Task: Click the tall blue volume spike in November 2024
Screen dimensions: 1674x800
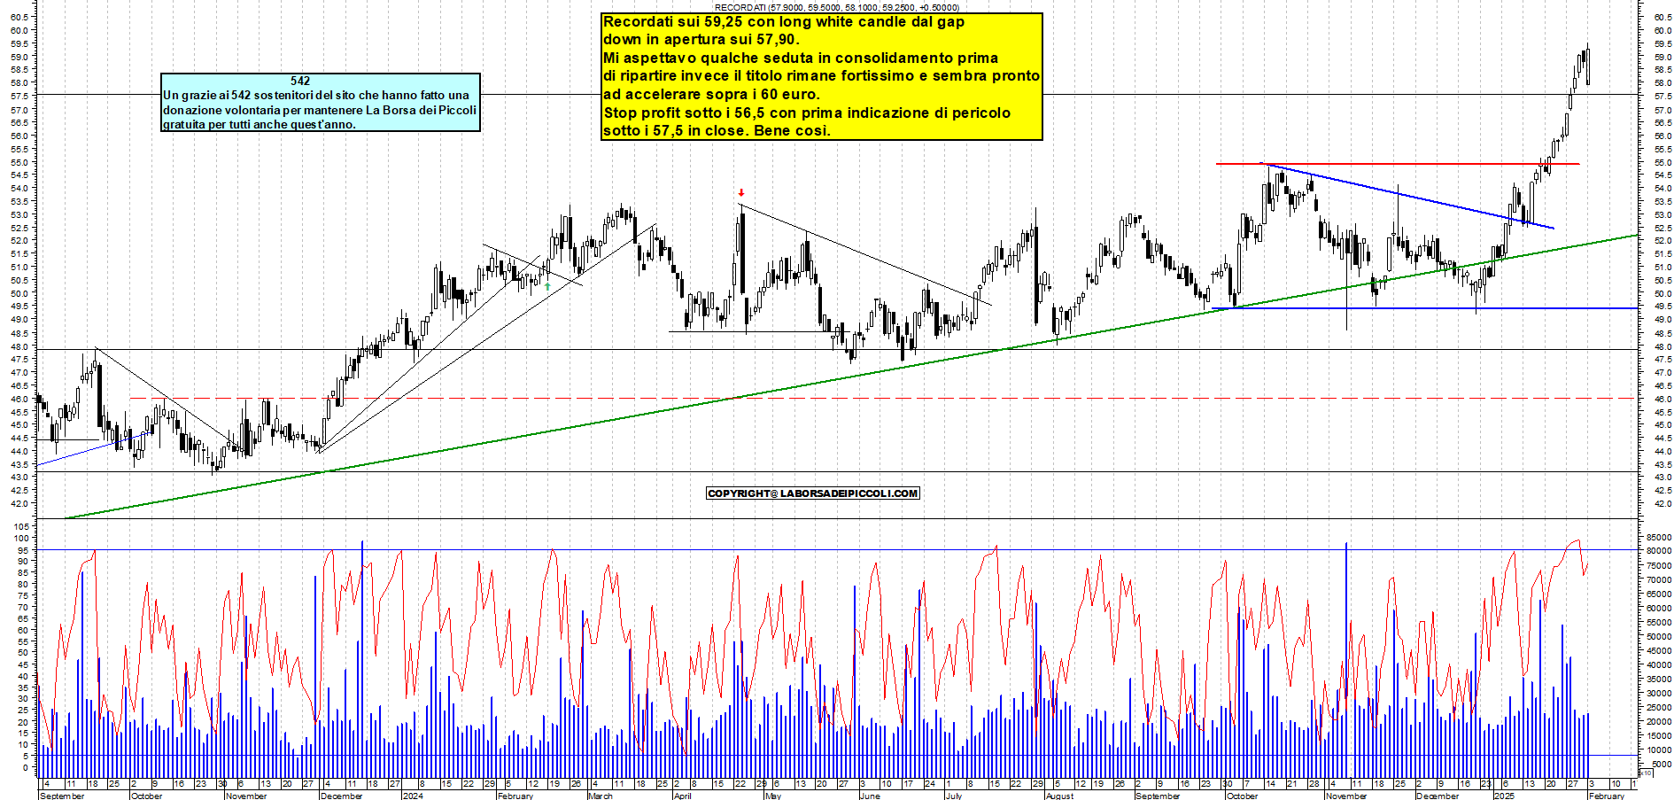Action: (1346, 660)
